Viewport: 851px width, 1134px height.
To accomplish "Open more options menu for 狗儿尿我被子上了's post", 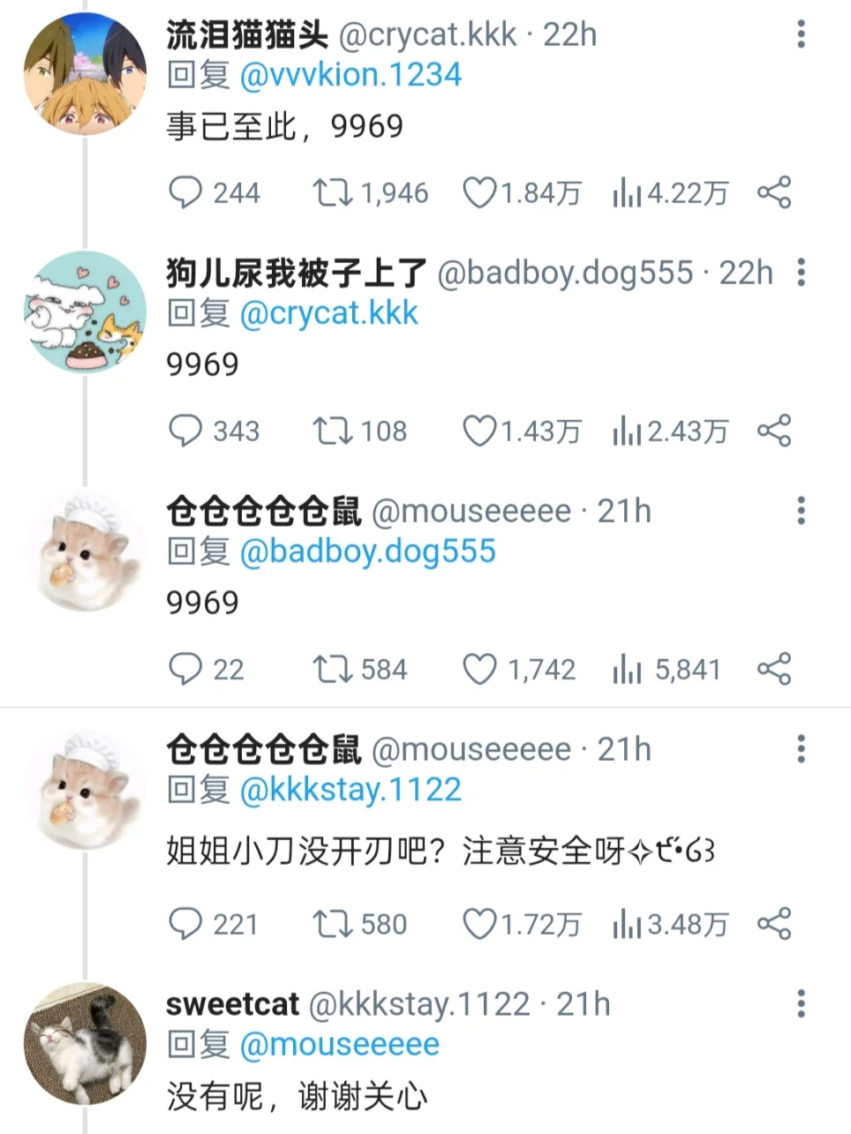I will click(x=801, y=273).
